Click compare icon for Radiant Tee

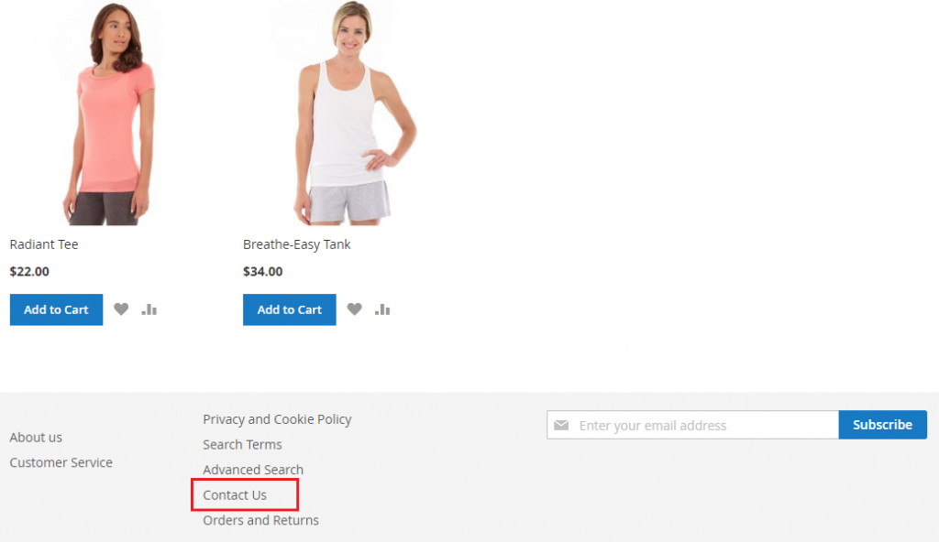[x=149, y=309]
